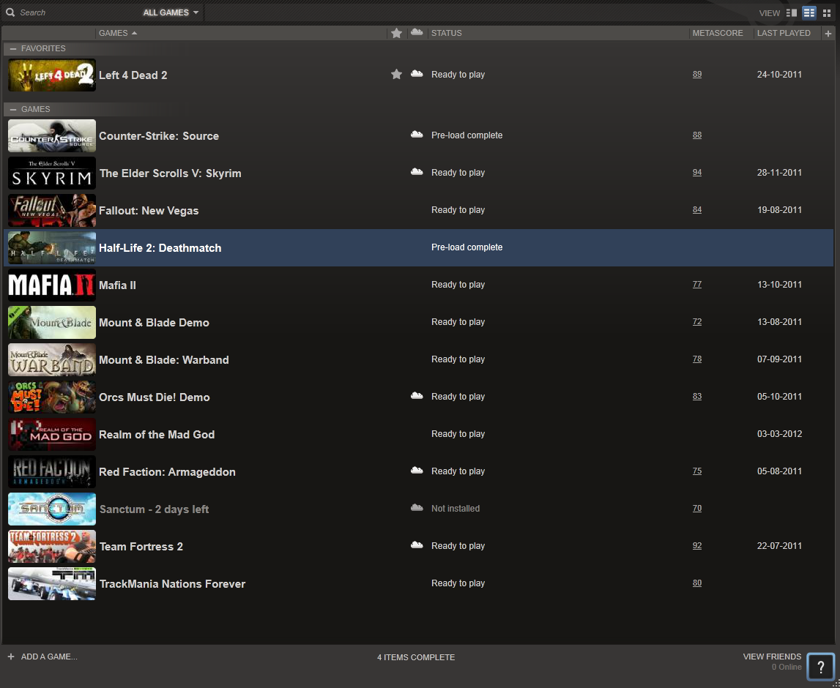Open Left 4 Dead 2 metascore 89 link

(x=697, y=75)
